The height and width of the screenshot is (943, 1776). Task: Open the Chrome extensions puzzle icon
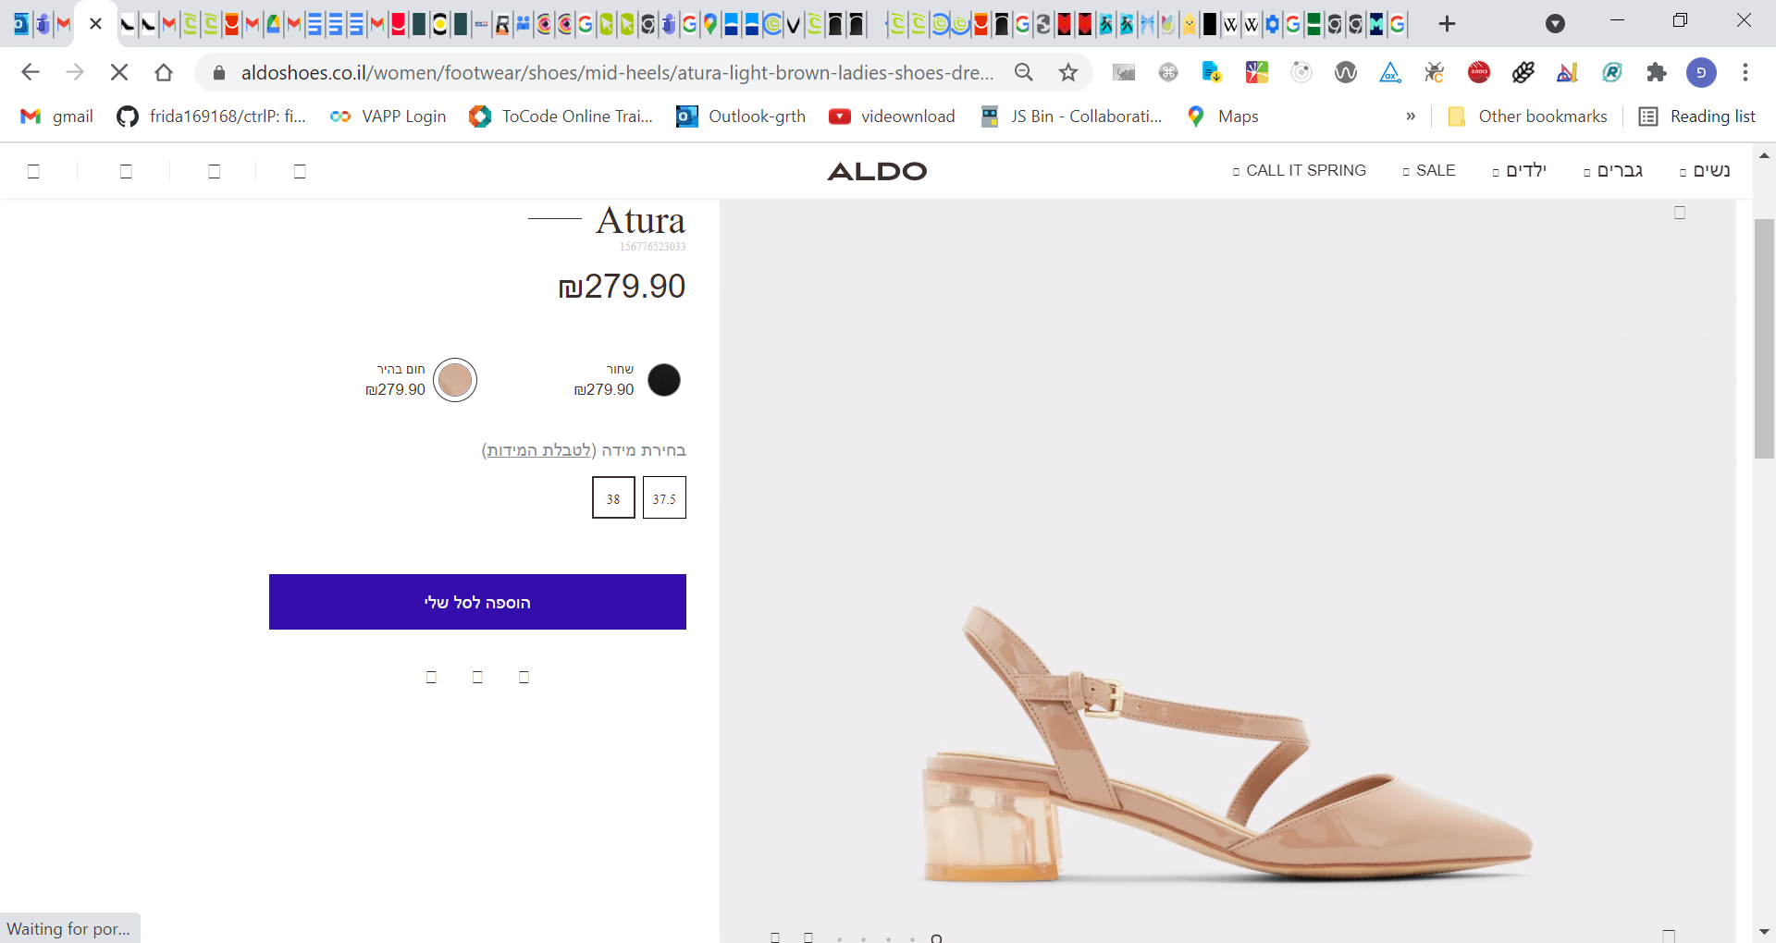(x=1657, y=72)
